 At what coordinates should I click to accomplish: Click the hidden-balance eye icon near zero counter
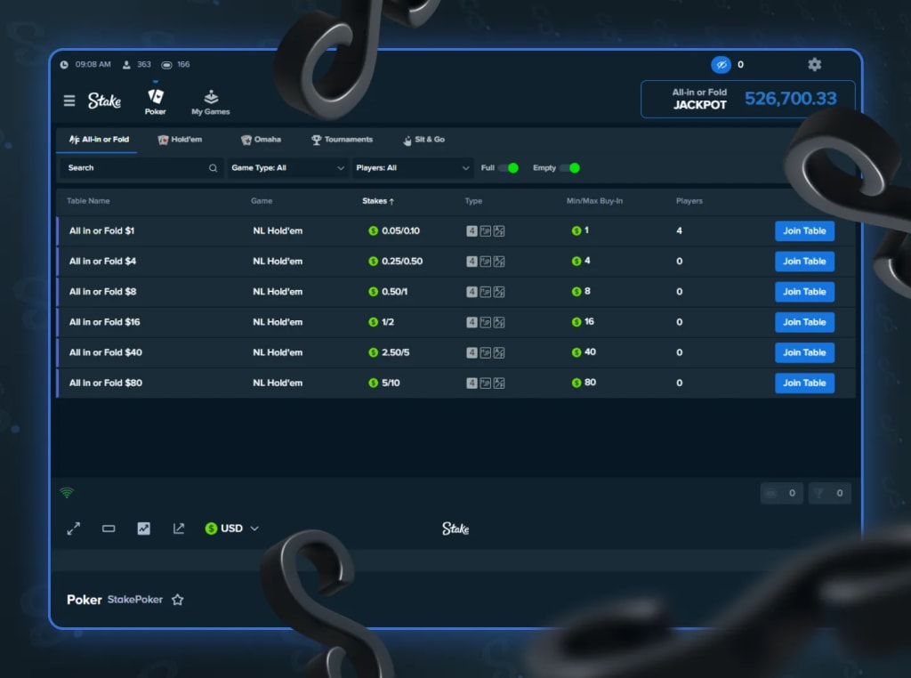click(x=721, y=64)
